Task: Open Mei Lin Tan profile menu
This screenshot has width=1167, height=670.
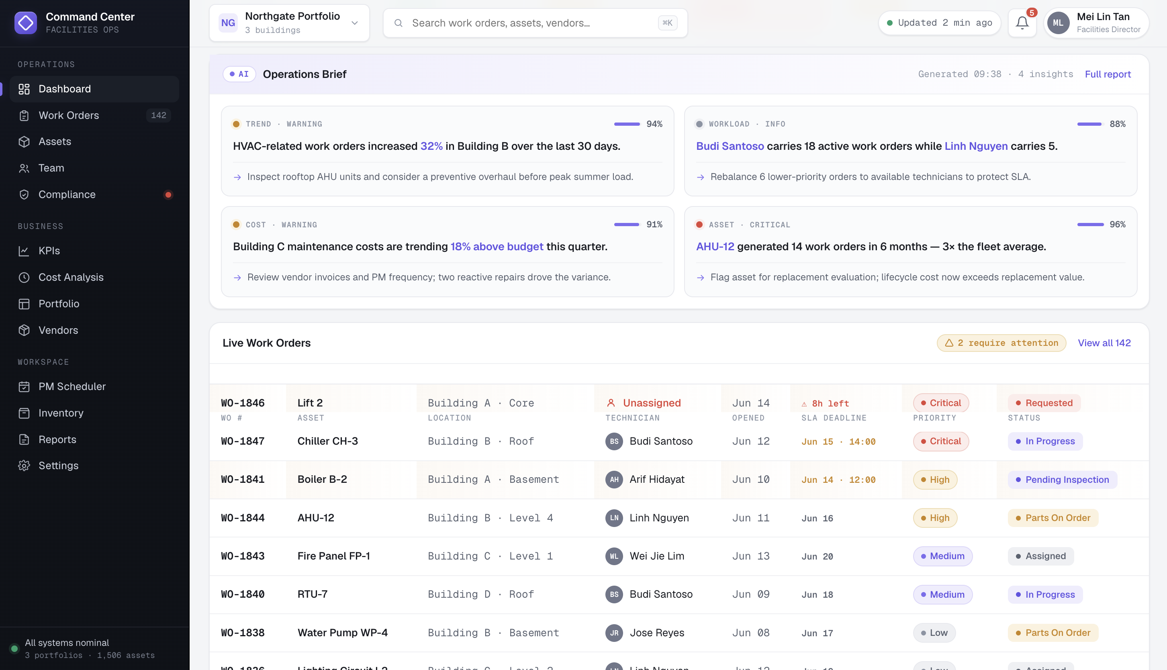Action: pos(1095,22)
